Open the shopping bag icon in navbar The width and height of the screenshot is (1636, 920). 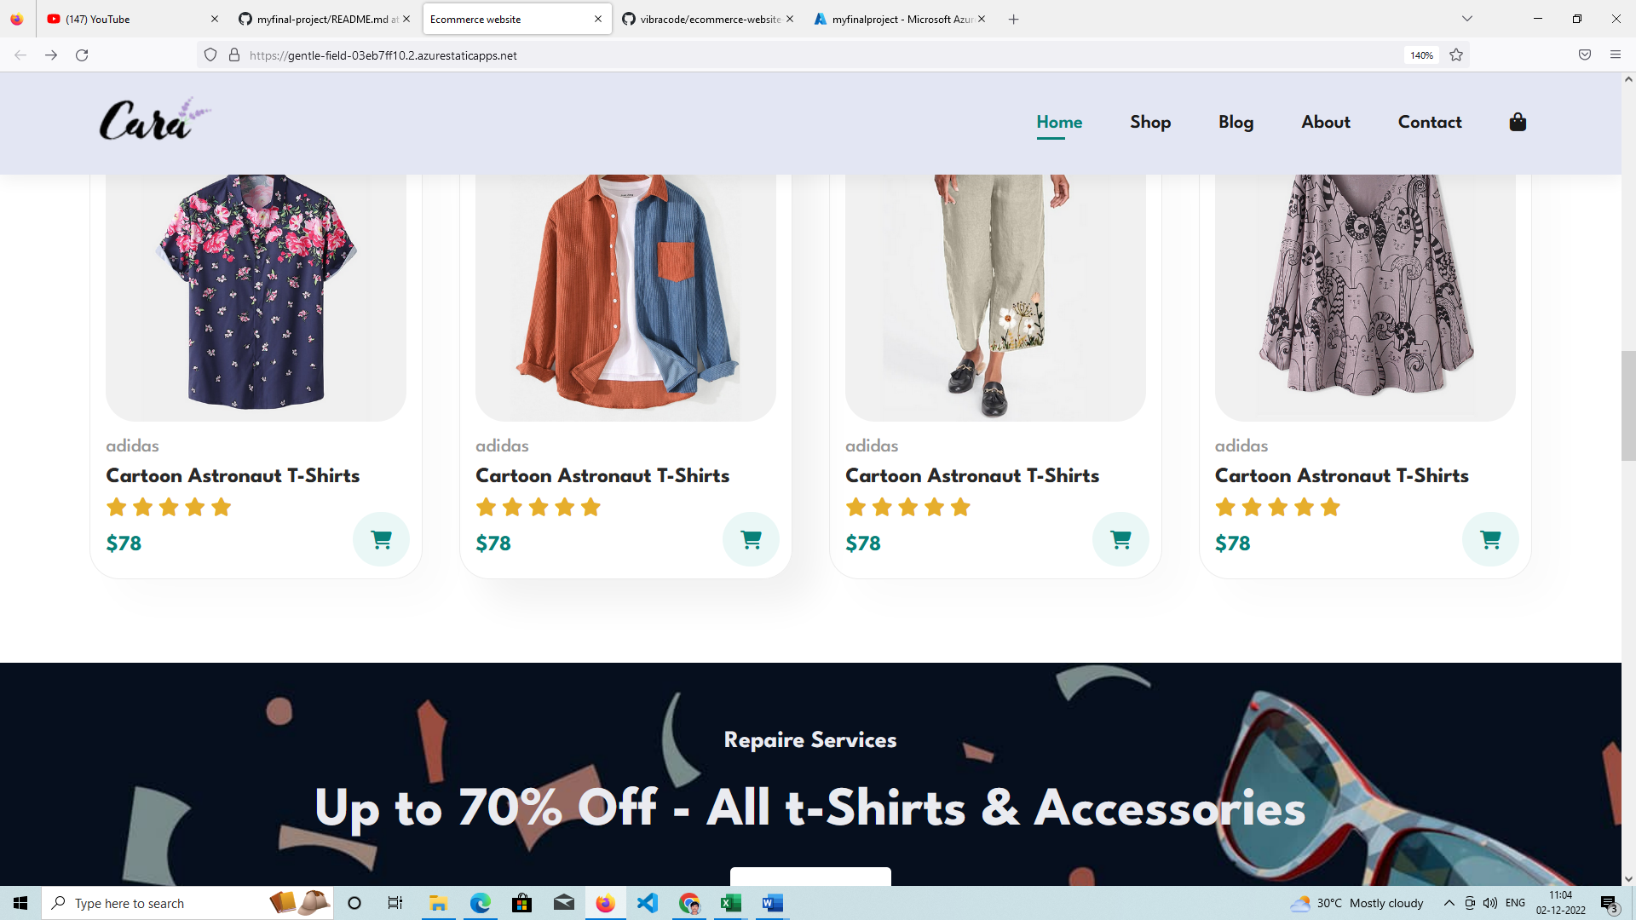click(x=1518, y=122)
